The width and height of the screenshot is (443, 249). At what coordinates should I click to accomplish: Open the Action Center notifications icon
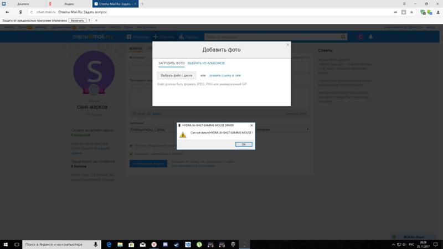[436, 245]
